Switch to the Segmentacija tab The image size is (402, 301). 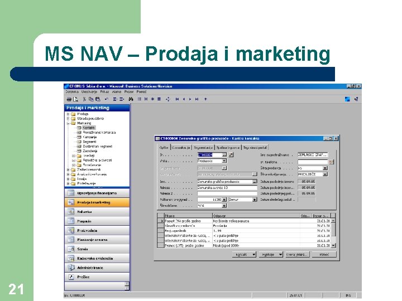203,148
